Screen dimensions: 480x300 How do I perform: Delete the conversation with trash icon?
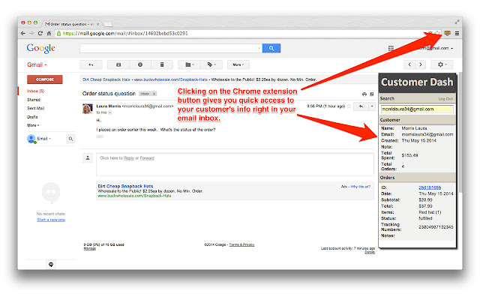(x=162, y=64)
